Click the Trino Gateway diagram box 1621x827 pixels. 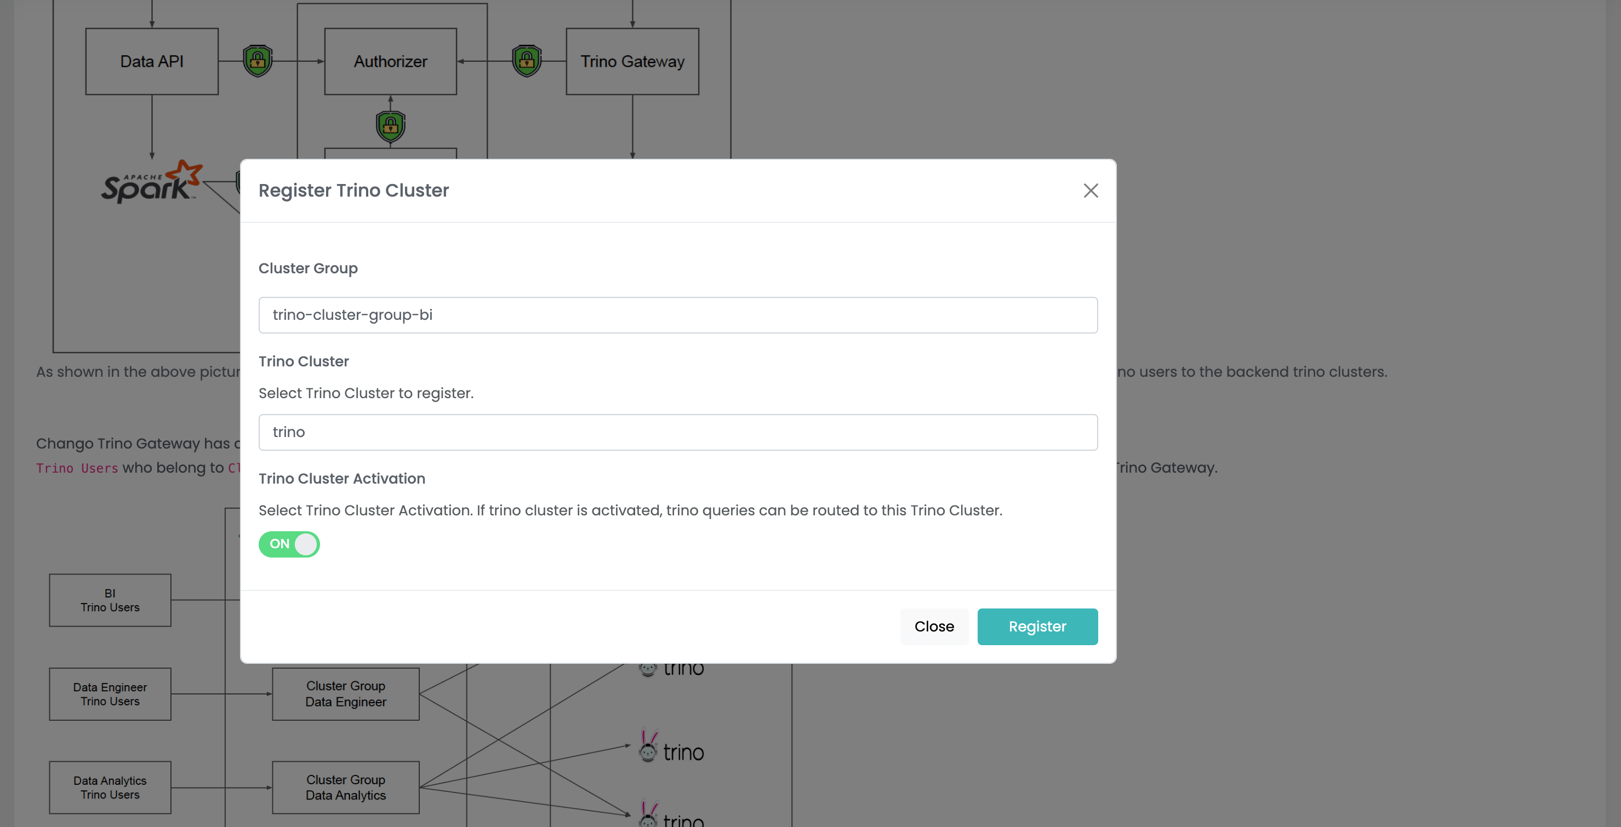point(632,62)
